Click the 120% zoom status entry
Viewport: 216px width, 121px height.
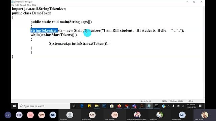[x=164, y=101]
